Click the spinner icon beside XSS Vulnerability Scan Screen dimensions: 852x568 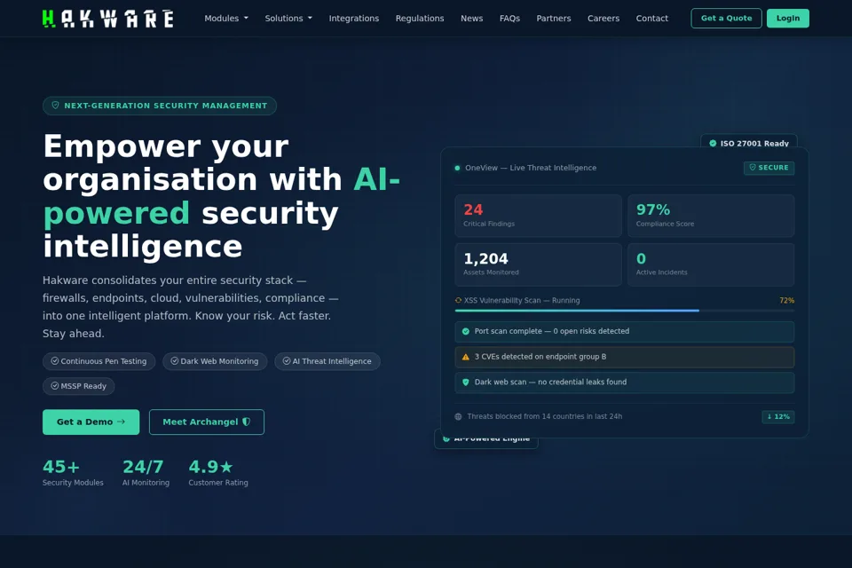(458, 300)
